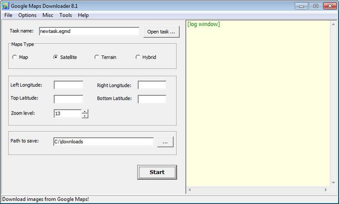Click the Start button

coord(157,172)
